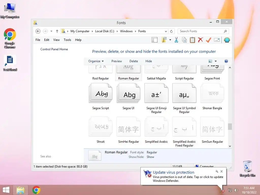The height and width of the screenshot is (195, 260).
Task: Expand the Organize dropdown
Action: [x=96, y=61]
